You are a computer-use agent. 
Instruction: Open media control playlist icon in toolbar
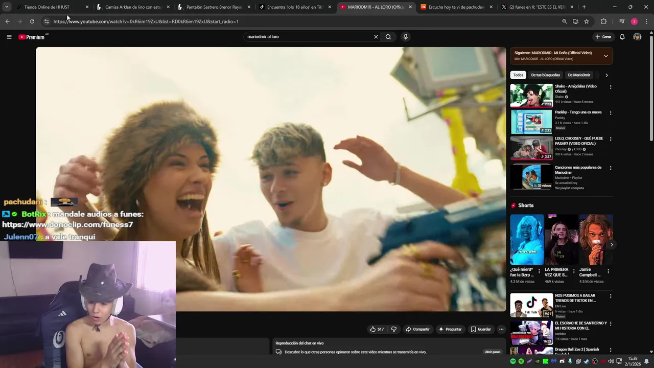[622, 21]
